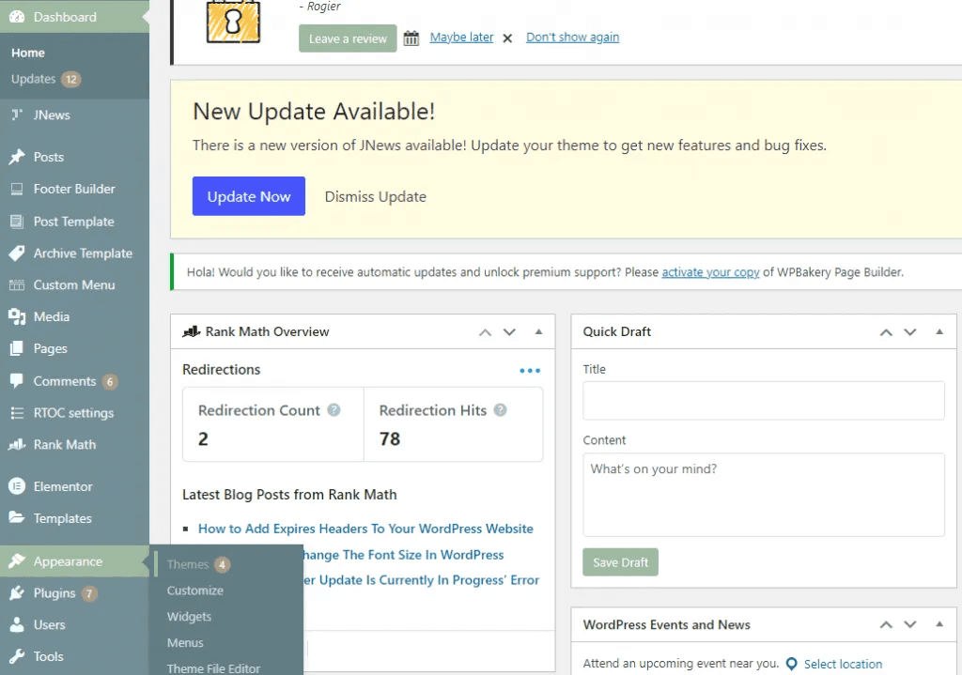Click the location pin icon in Events

tap(791, 664)
